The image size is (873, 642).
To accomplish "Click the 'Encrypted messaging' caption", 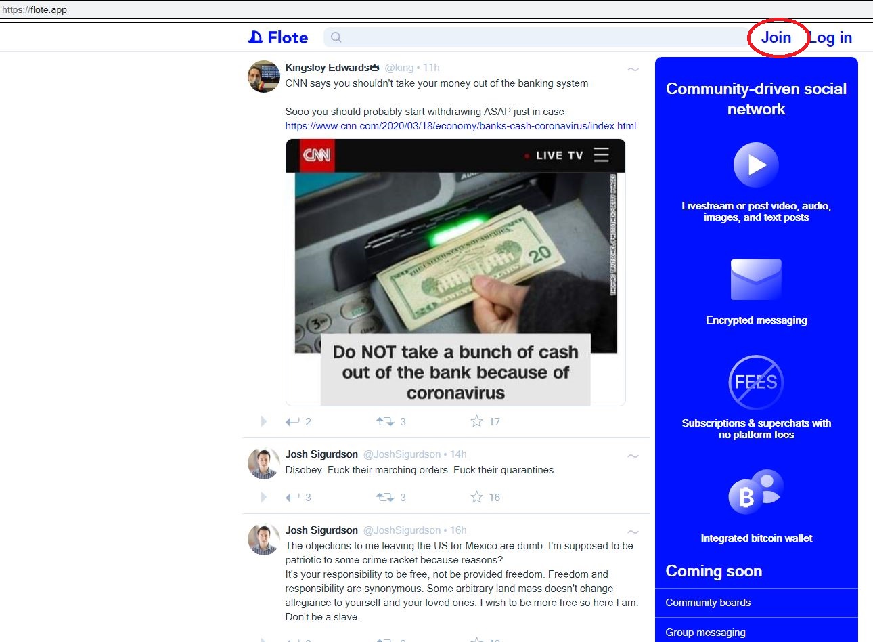I will pyautogui.click(x=757, y=320).
